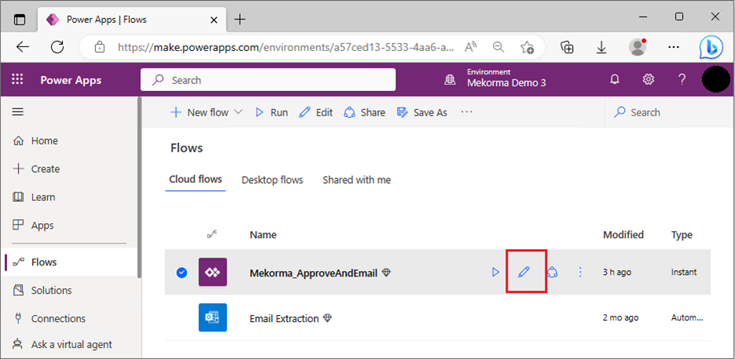Viewport: 735px width, 359px height.
Task: Click the sidebar vertical scrollbar
Action: tap(139, 188)
